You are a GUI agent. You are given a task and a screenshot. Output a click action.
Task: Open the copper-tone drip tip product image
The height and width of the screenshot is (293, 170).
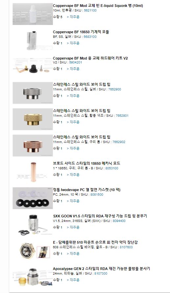[33, 146]
